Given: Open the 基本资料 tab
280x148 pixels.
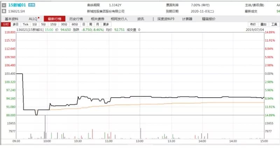Looking at the screenshot, I should coord(12,19).
